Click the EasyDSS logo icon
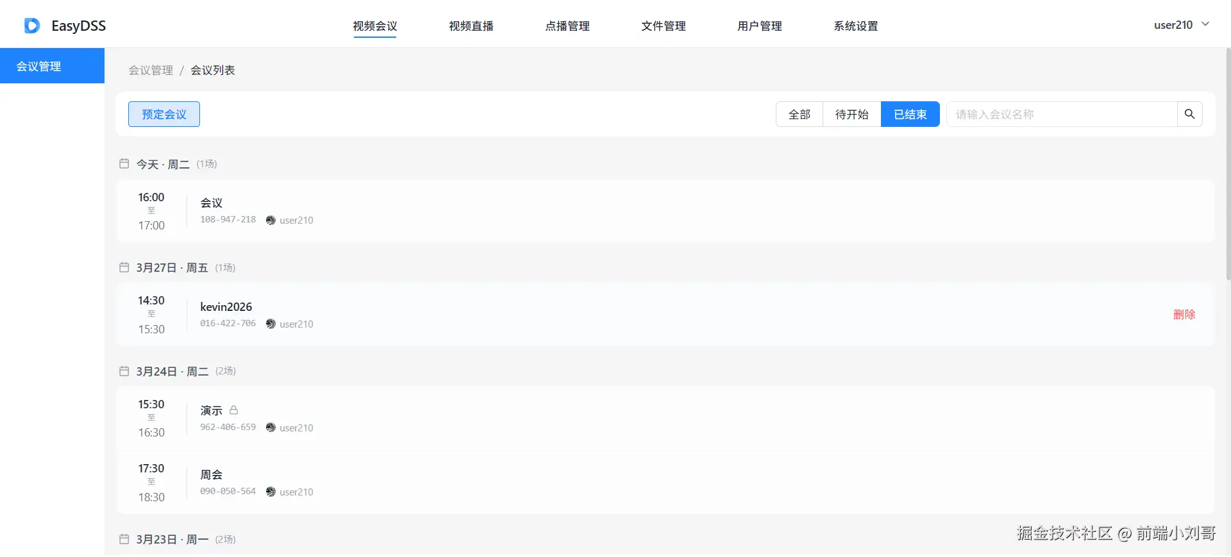This screenshot has height=557, width=1231. point(32,26)
